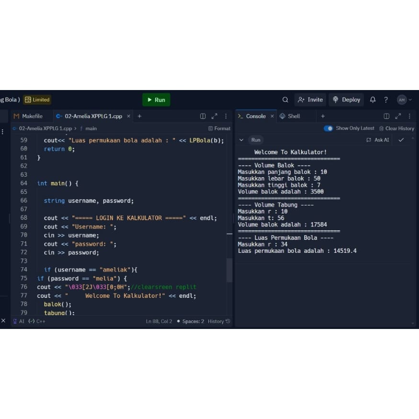Open editor pane three-dot options menu
The image size is (419, 419).
point(226,116)
